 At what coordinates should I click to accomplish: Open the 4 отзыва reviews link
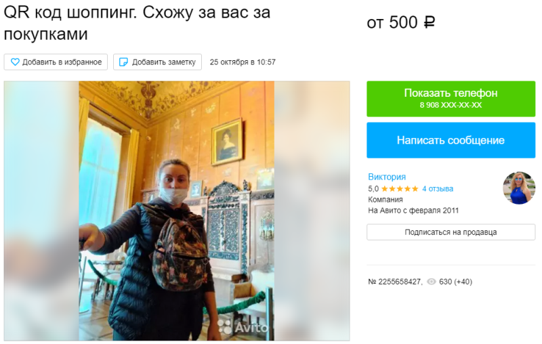tap(438, 189)
